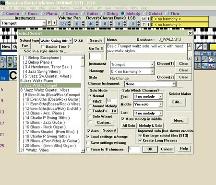Click the More button
Screen dimensions: 216x185
[179, 120]
